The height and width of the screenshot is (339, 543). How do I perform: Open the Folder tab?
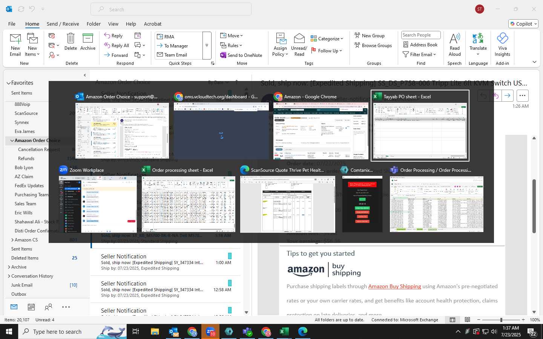pos(94,24)
